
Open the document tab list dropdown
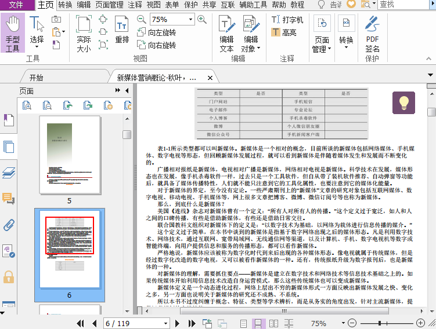[430, 75]
